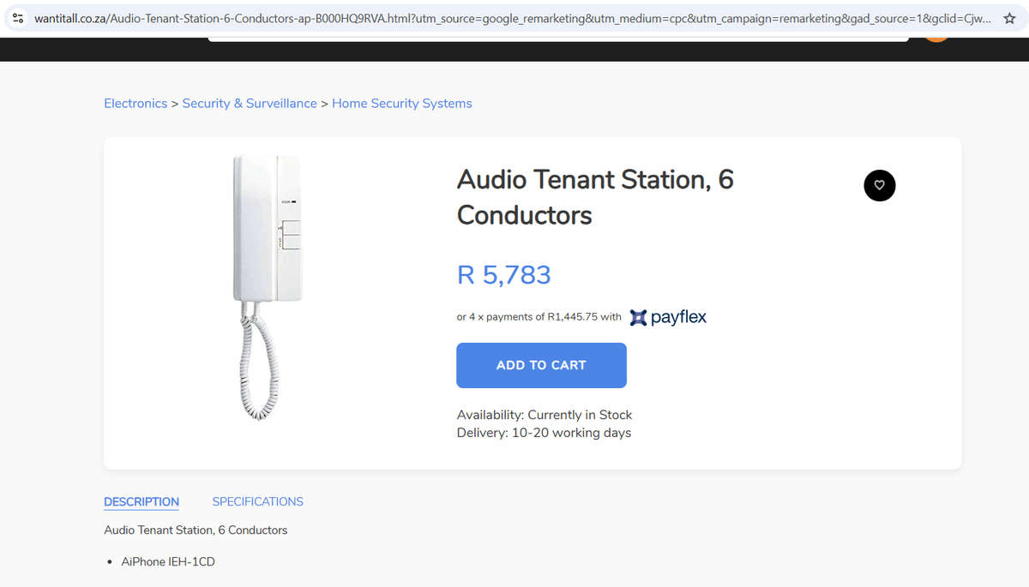View site information icon in address bar

click(17, 18)
